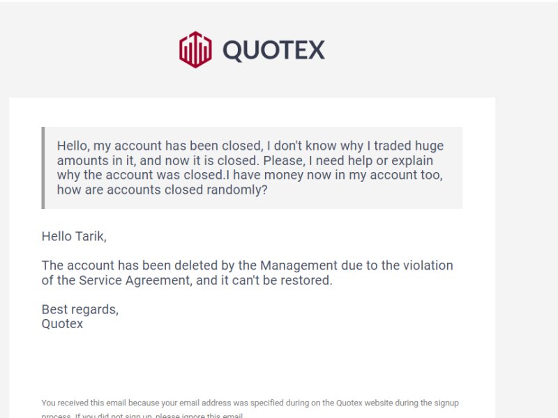The height and width of the screenshot is (418, 558).
Task: Select the quoted message starting 'Hello, my account'
Action: click(250, 168)
